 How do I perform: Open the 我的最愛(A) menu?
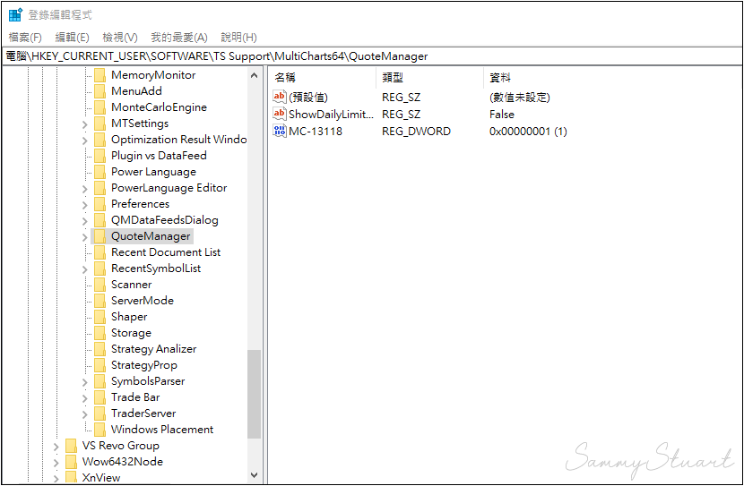pyautogui.click(x=179, y=38)
